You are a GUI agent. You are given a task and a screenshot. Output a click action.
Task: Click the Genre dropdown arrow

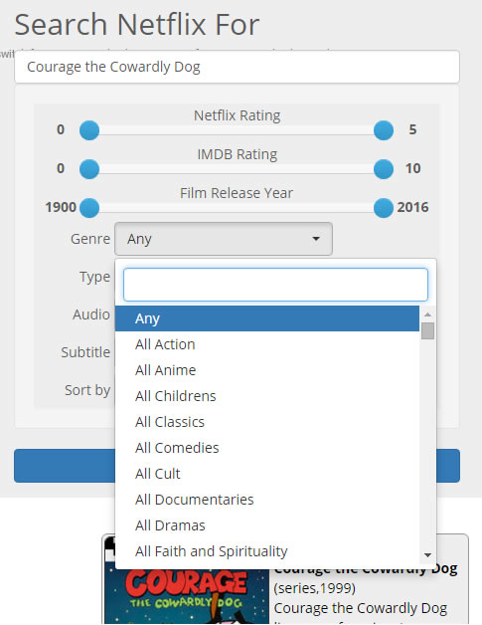[x=316, y=239]
